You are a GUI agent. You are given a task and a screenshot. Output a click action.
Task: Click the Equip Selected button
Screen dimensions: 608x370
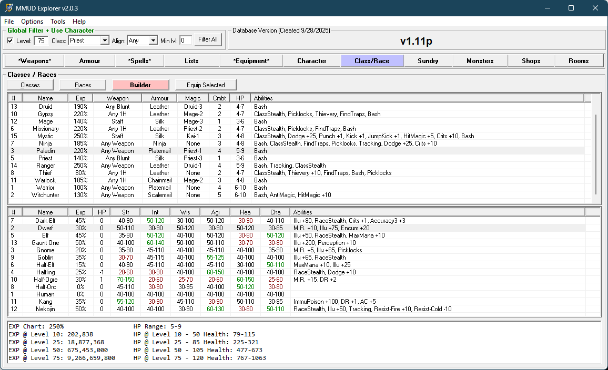coord(206,85)
